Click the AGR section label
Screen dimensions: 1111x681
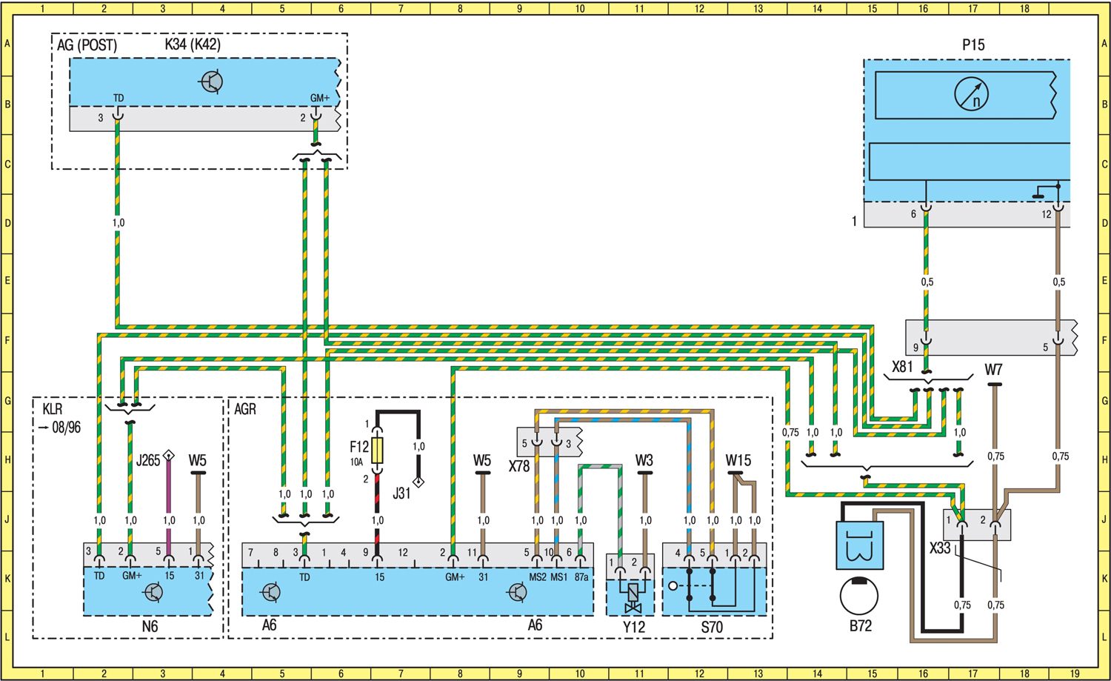coord(245,409)
